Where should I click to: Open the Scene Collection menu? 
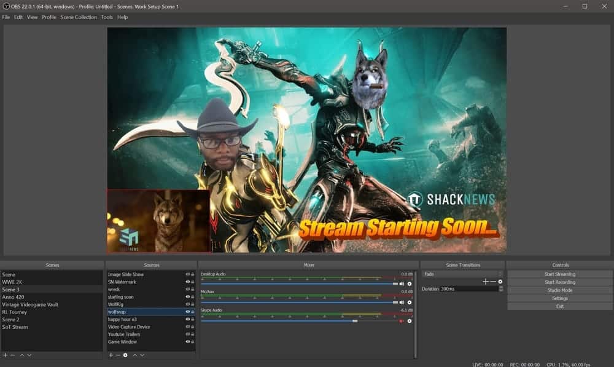79,17
